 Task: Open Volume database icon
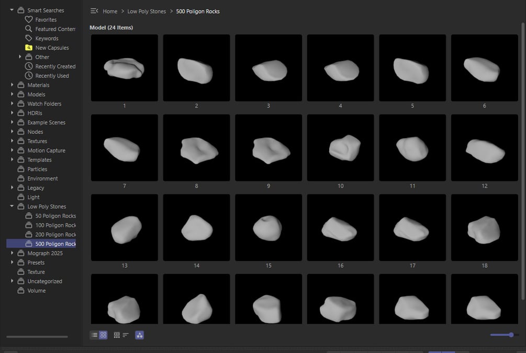21,291
